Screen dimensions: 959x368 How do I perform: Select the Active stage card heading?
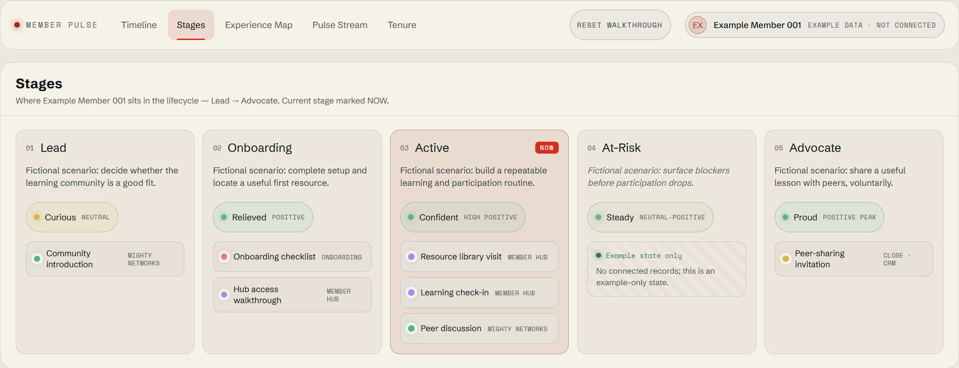pyautogui.click(x=432, y=148)
